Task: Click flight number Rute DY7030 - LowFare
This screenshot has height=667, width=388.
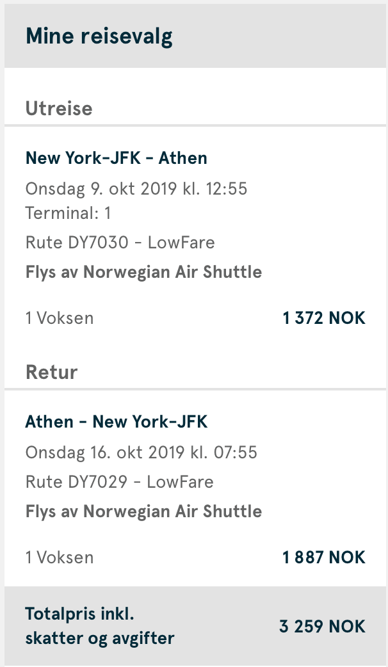Action: (120, 243)
